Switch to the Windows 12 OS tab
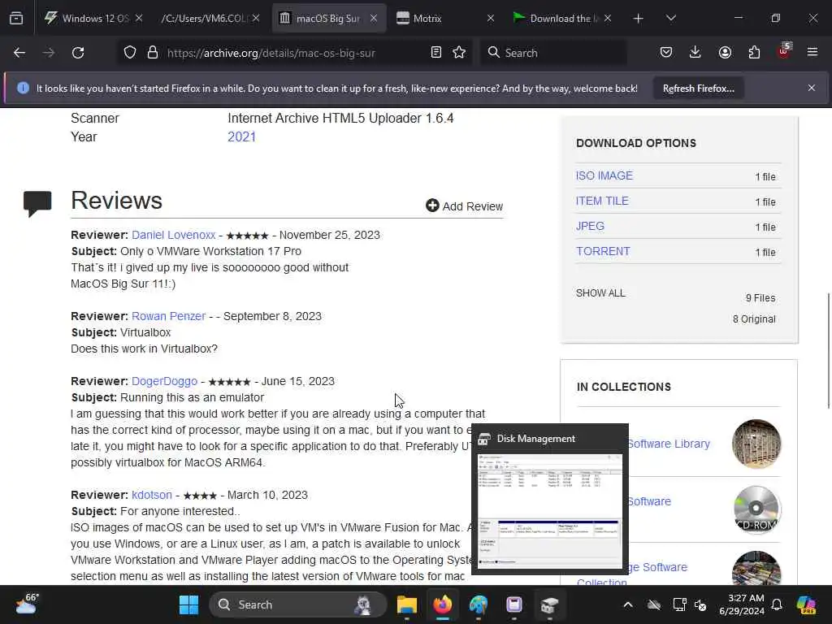This screenshot has height=624, width=832. (x=93, y=19)
